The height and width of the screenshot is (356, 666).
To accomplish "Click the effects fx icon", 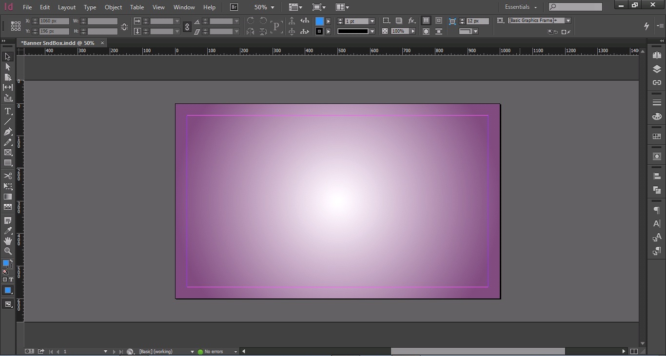I will coord(411,20).
